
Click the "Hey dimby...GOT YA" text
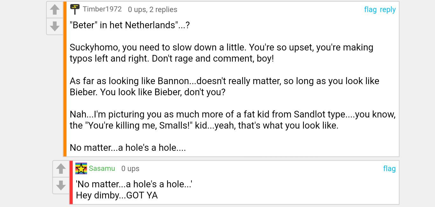point(117,195)
